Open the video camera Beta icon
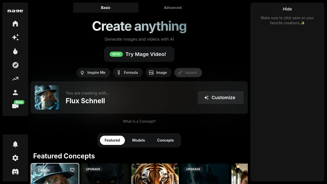The width and height of the screenshot is (327, 184). click(15, 106)
